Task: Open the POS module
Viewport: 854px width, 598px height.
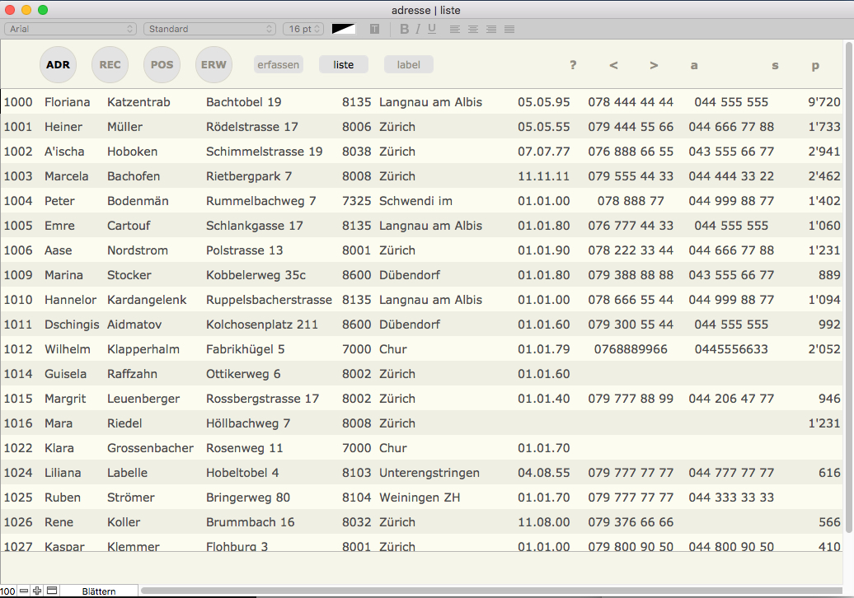Action: [162, 64]
